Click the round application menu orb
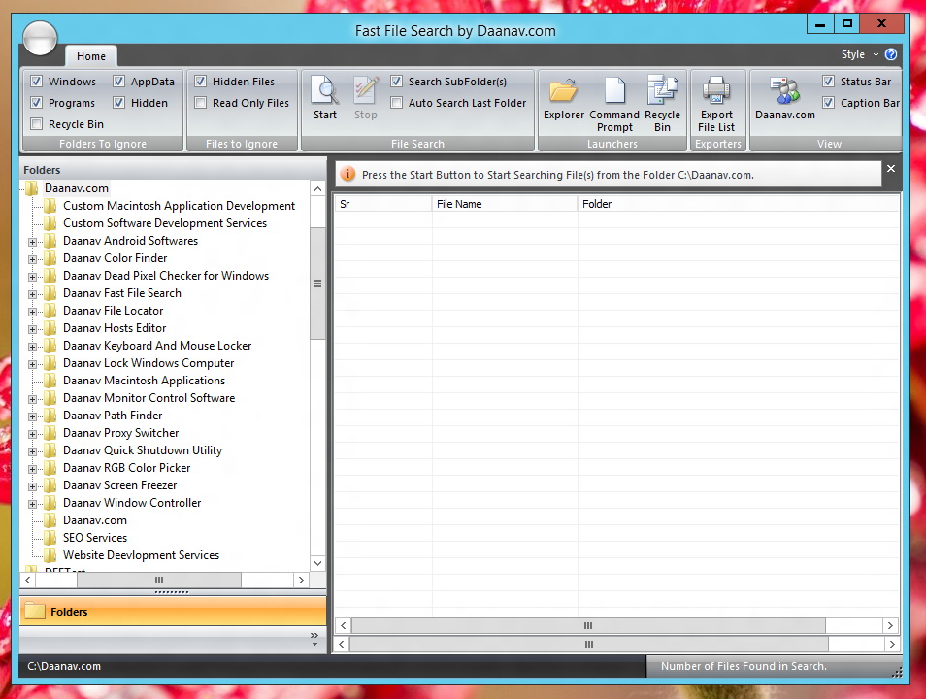926x699 pixels. 40,39
